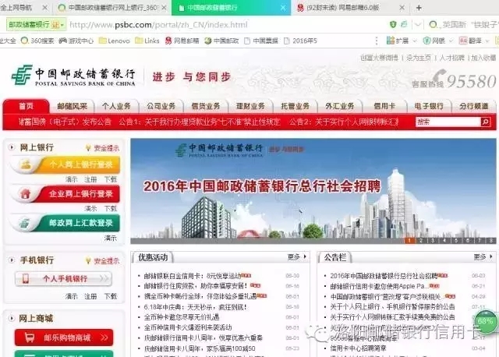Expand the 网上银行 section arrow
499x357 pixels.
[x=12, y=147]
